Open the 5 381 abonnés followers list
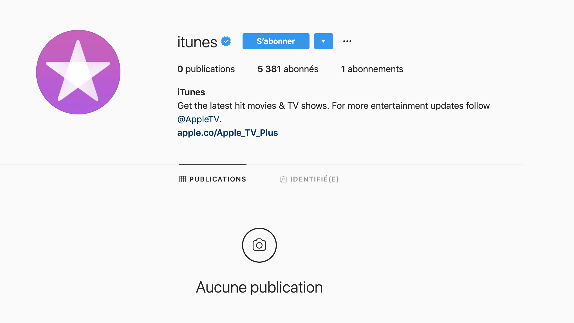 click(288, 69)
